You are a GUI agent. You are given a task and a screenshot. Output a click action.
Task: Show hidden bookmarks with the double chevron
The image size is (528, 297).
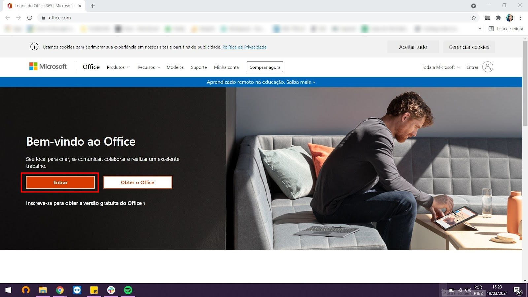pos(480,29)
